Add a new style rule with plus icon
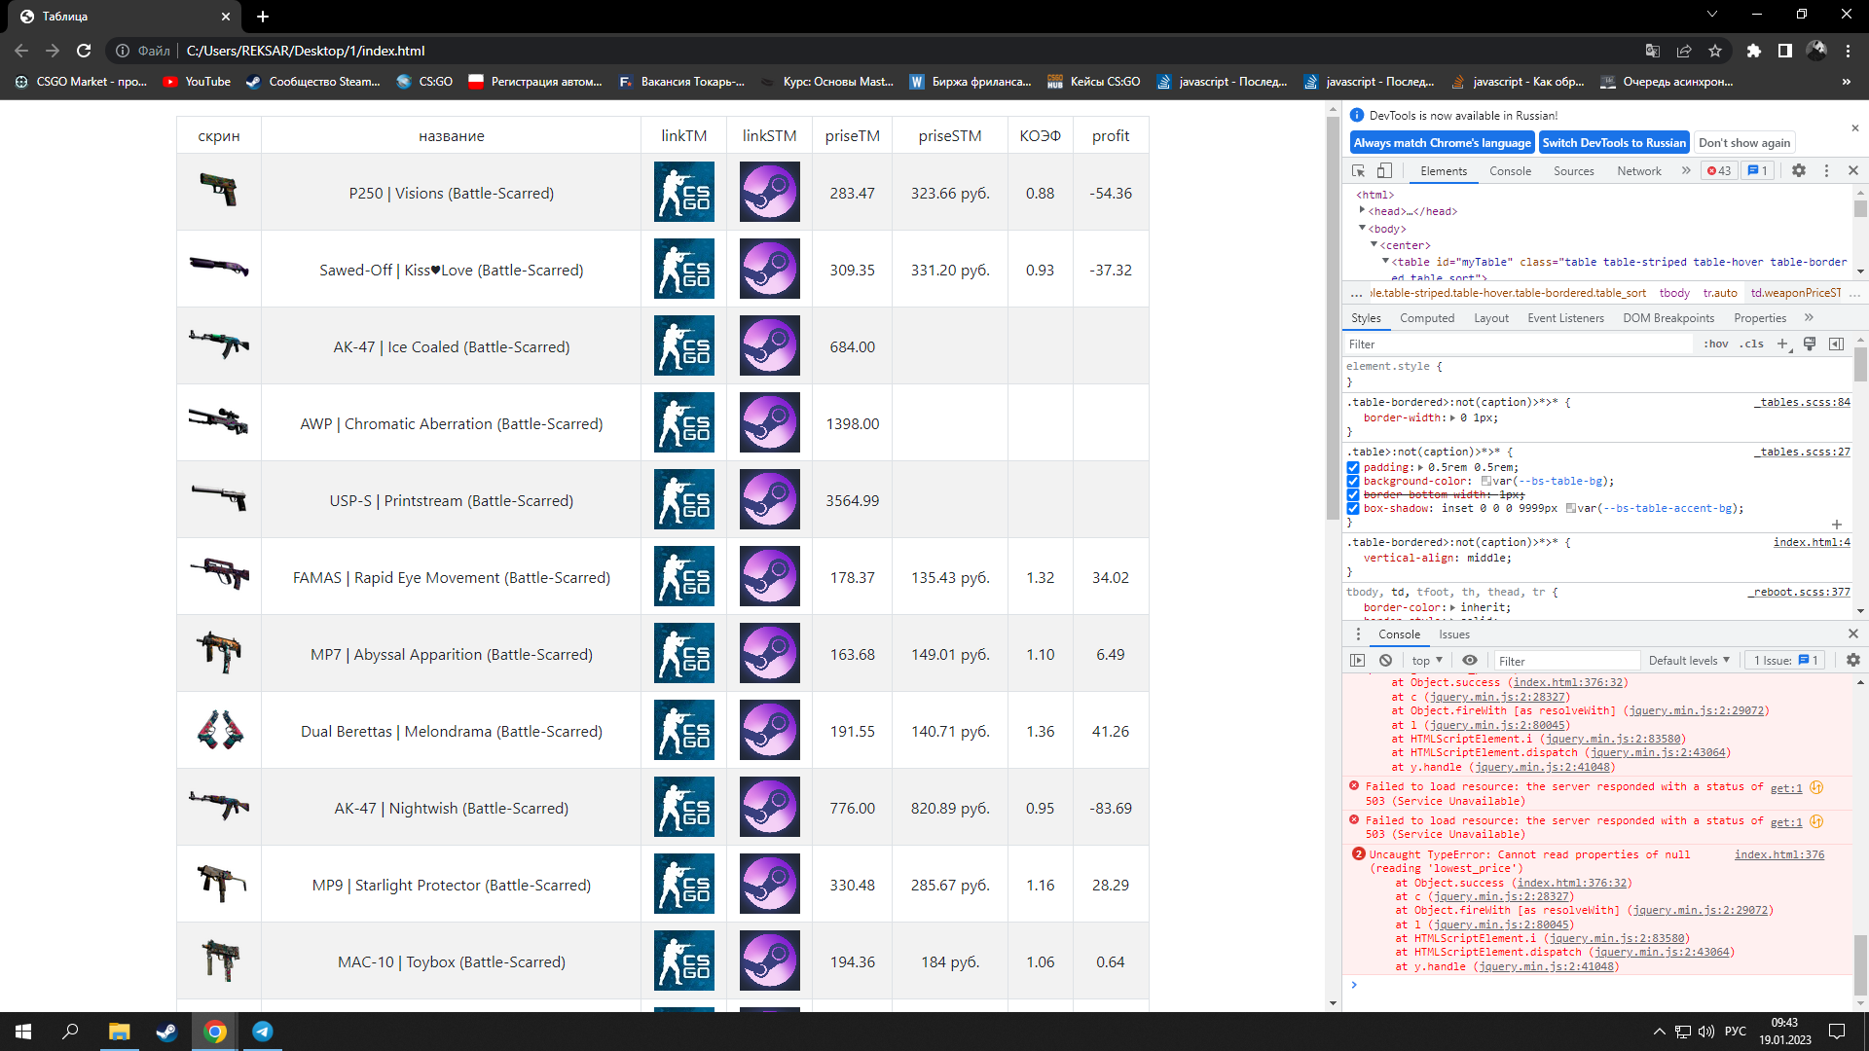The height and width of the screenshot is (1051, 1869). point(1782,344)
